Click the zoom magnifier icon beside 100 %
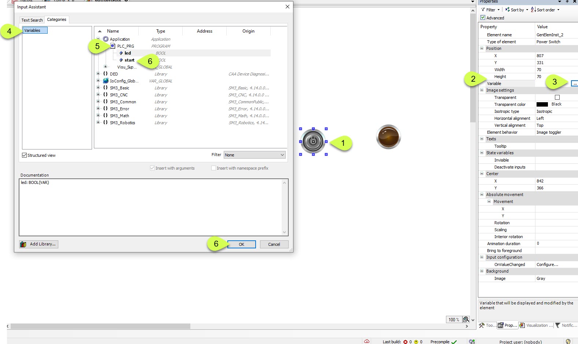 click(x=466, y=319)
